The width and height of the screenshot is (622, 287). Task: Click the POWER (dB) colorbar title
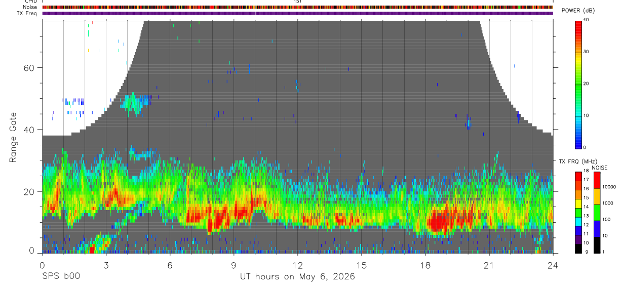581,11
